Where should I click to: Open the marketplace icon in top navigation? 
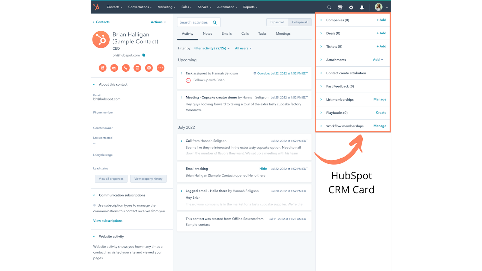340,7
